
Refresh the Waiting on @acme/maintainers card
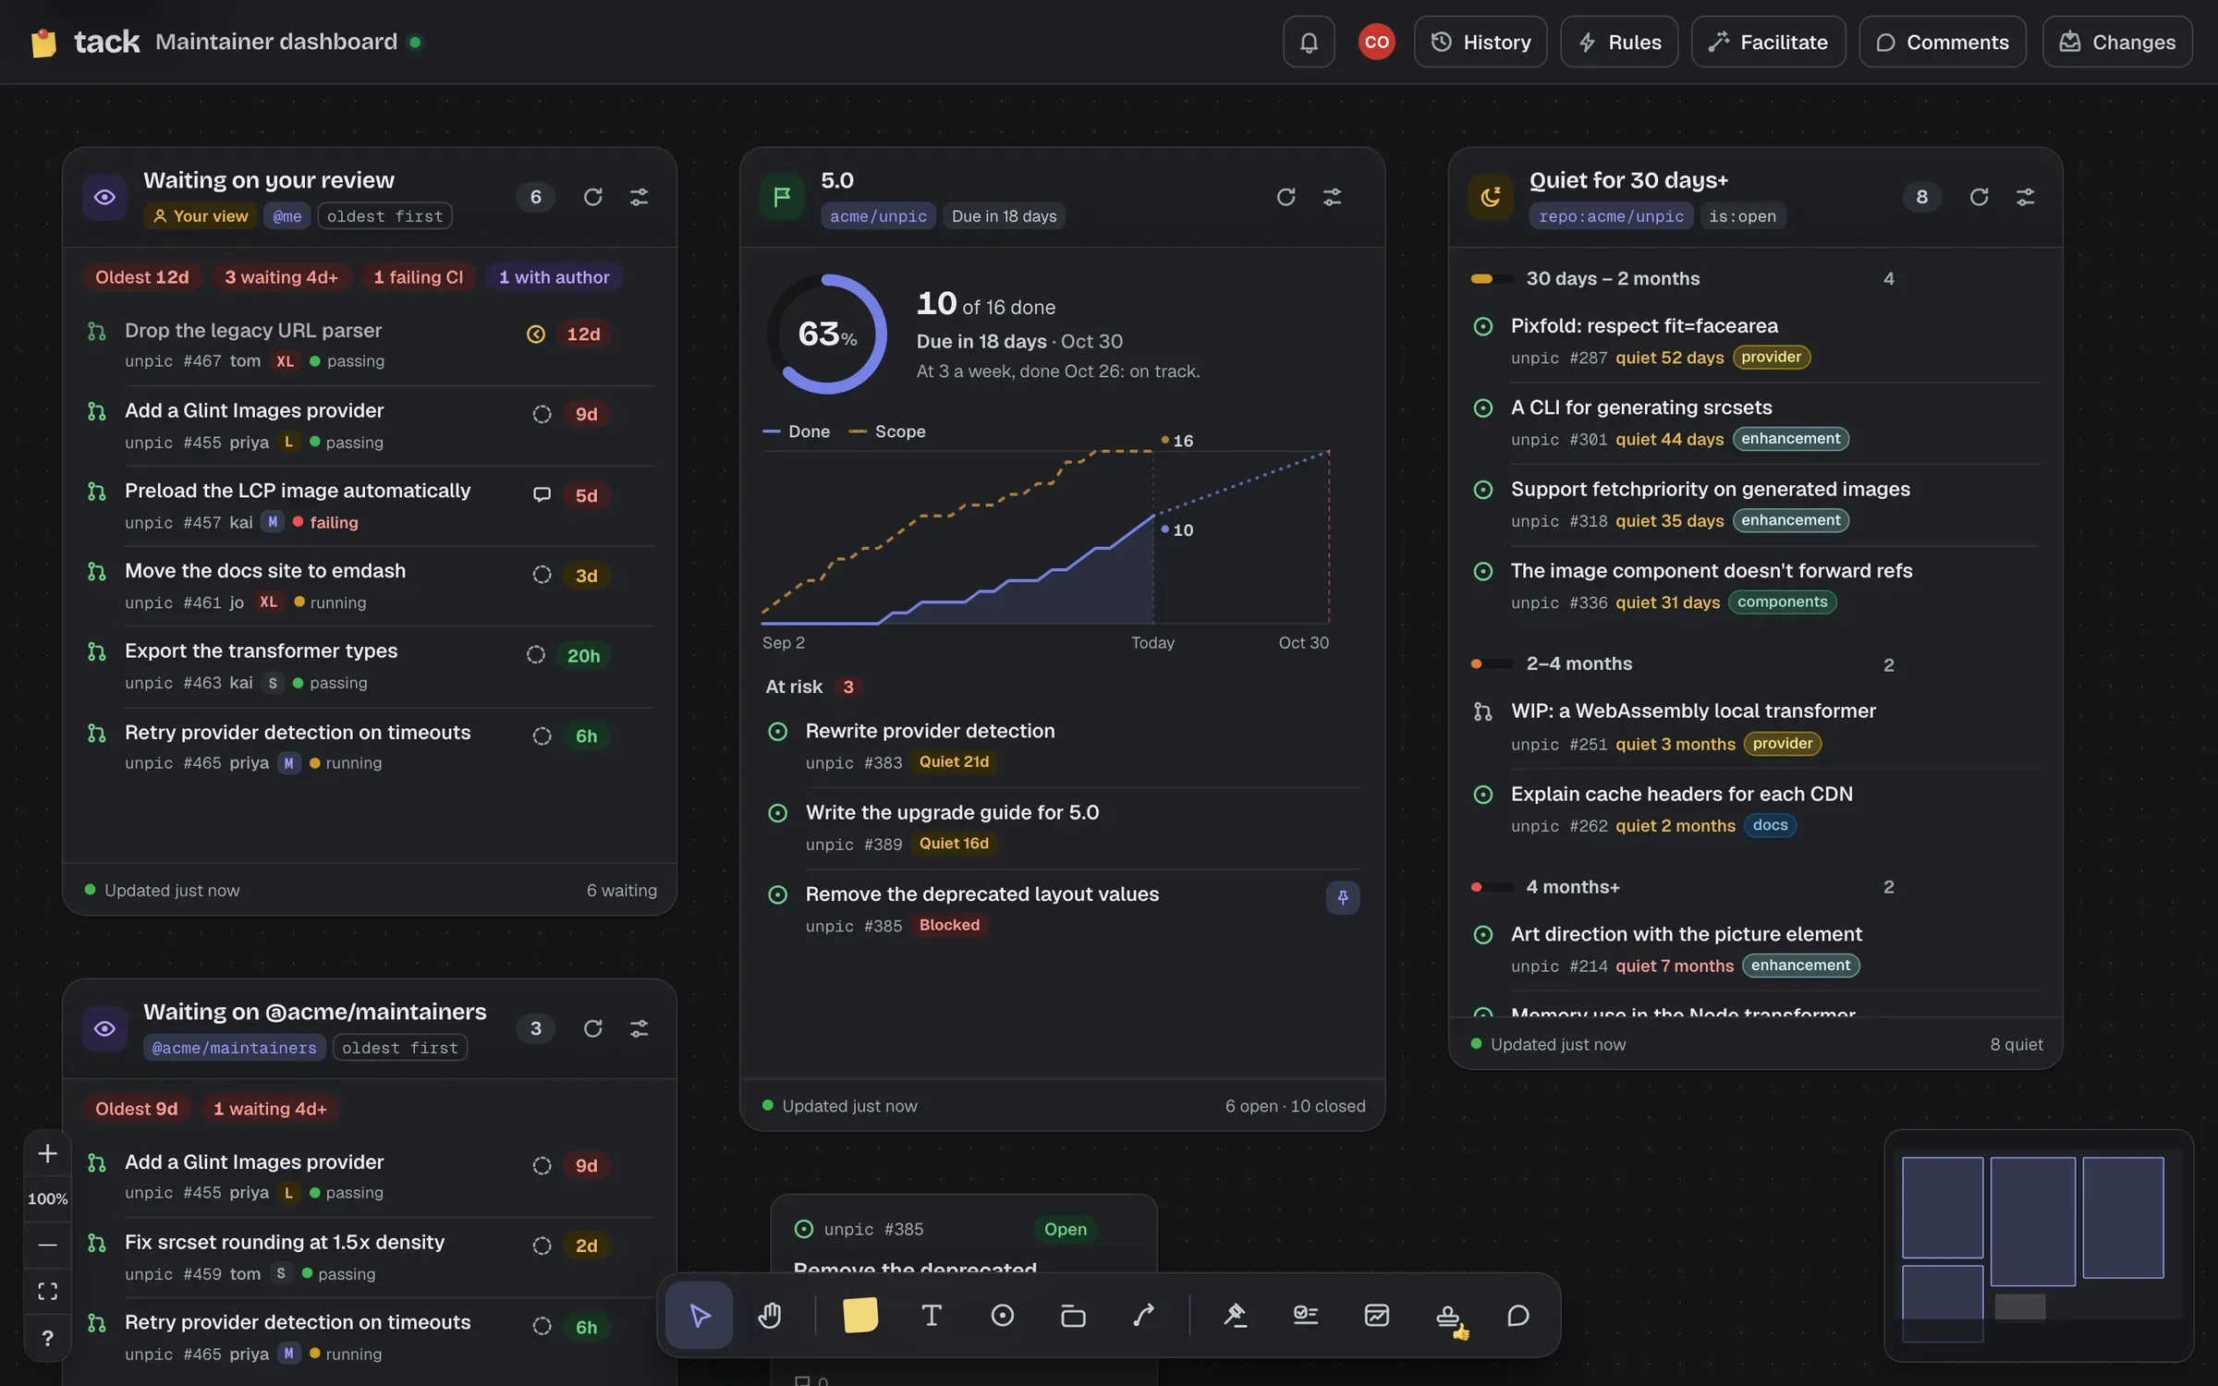(593, 1028)
